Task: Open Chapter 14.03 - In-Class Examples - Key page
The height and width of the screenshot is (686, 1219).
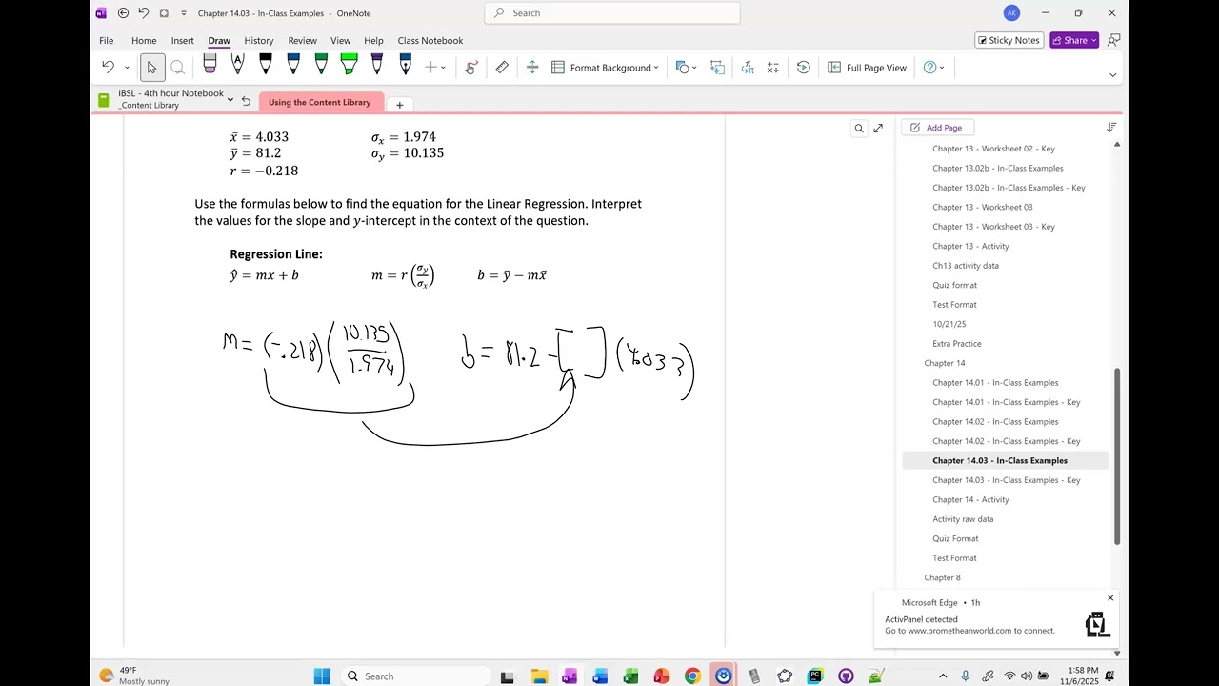Action: (1006, 480)
